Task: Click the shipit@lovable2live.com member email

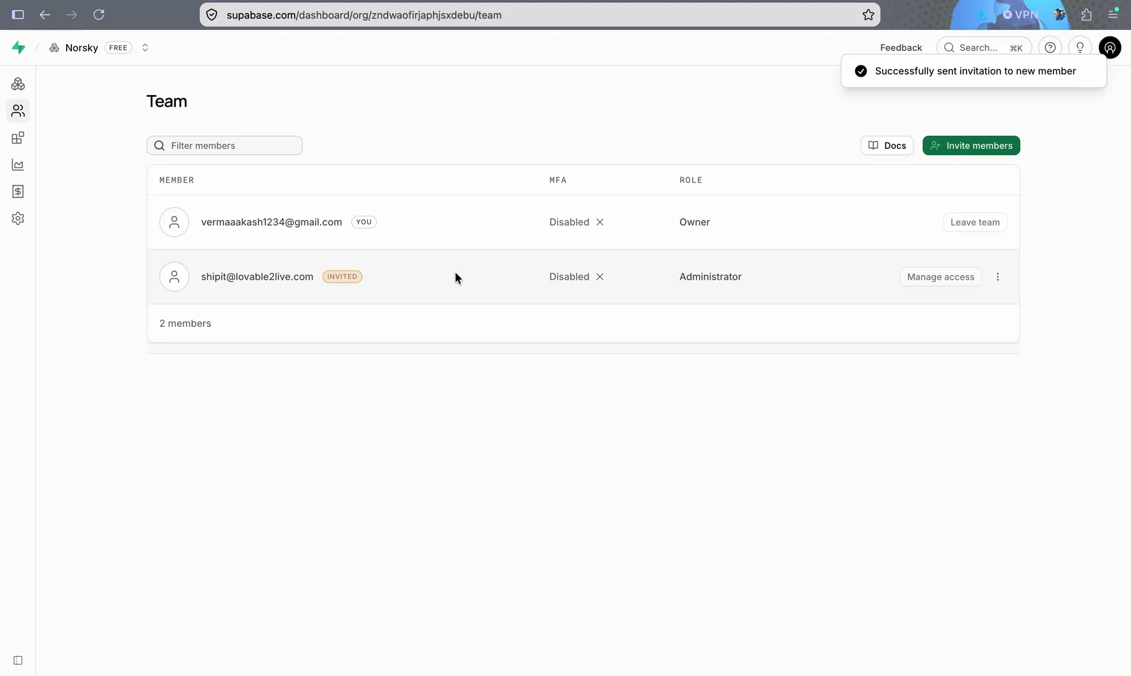Action: [257, 277]
